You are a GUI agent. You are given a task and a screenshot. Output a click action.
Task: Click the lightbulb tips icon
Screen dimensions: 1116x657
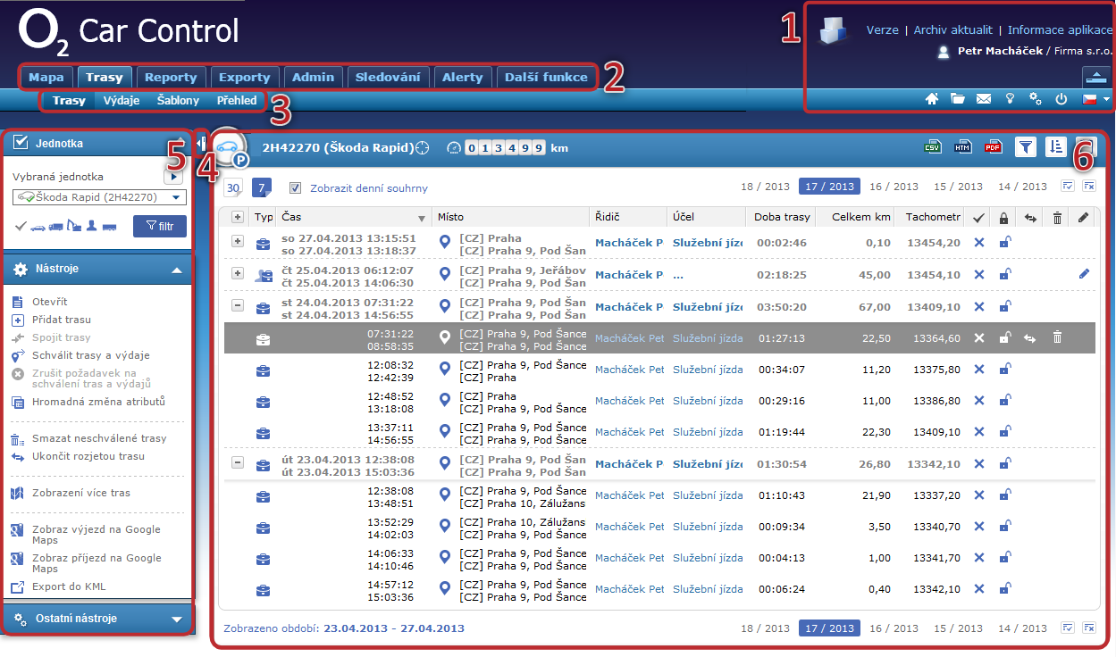[x=1010, y=99]
